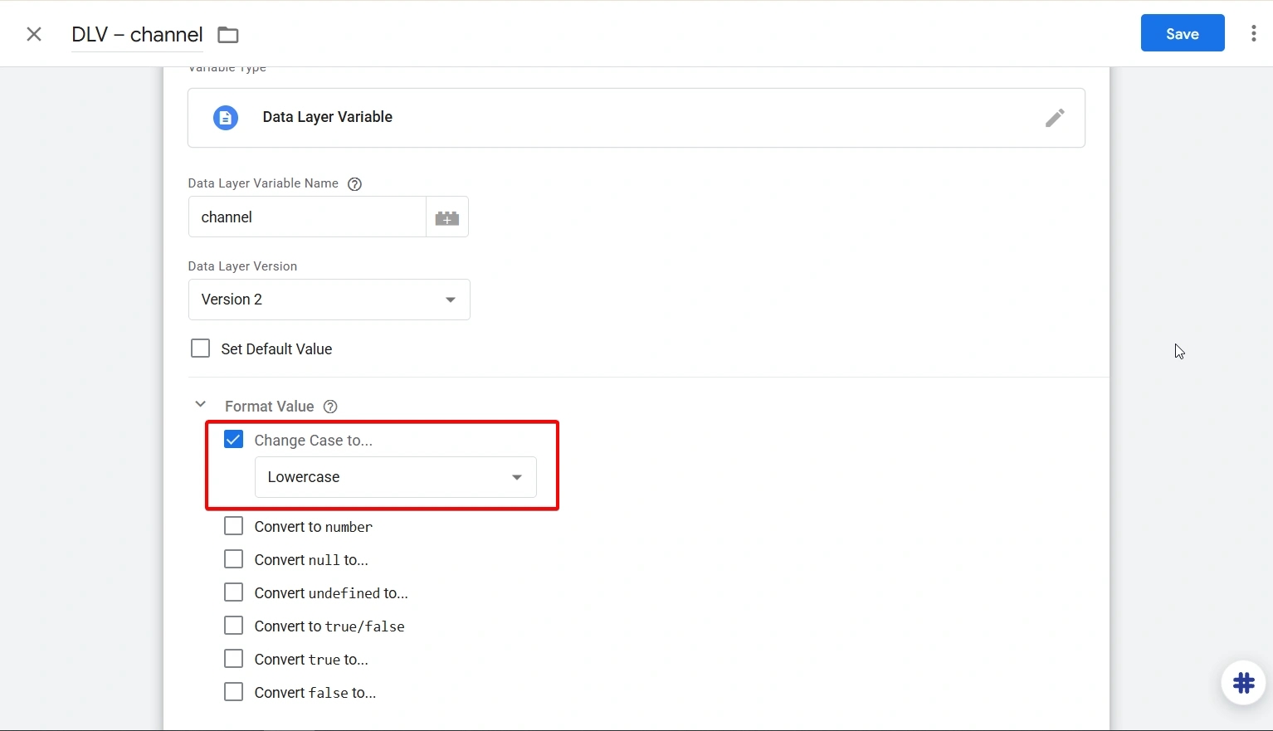Enable Set Default Value checkbox
This screenshot has height=731, width=1273.
tap(201, 348)
